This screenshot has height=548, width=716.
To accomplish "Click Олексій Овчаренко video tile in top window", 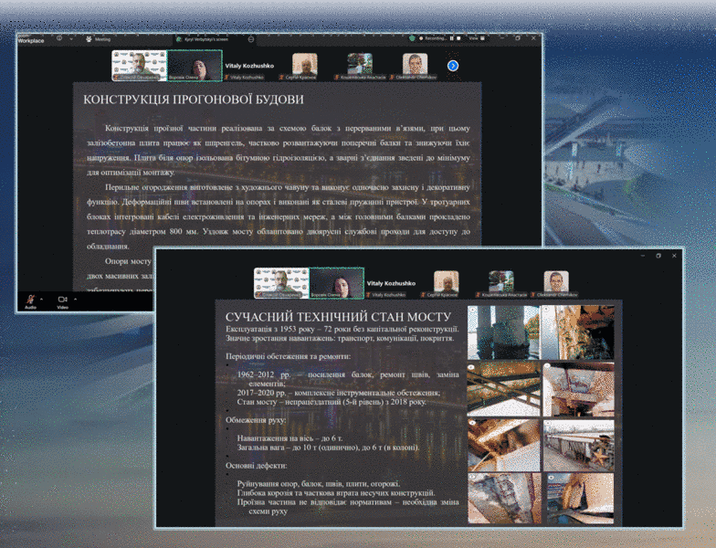I will [x=139, y=65].
